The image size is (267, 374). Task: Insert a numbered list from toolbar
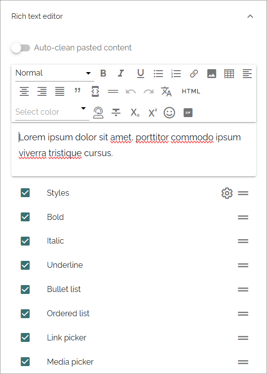pos(176,74)
